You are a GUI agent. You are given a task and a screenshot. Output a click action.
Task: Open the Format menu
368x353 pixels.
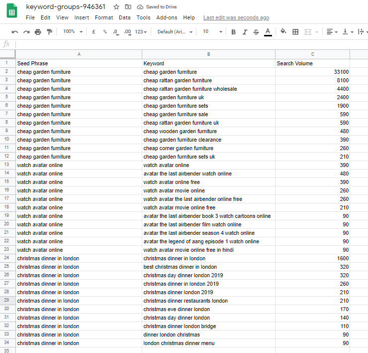[104, 17]
